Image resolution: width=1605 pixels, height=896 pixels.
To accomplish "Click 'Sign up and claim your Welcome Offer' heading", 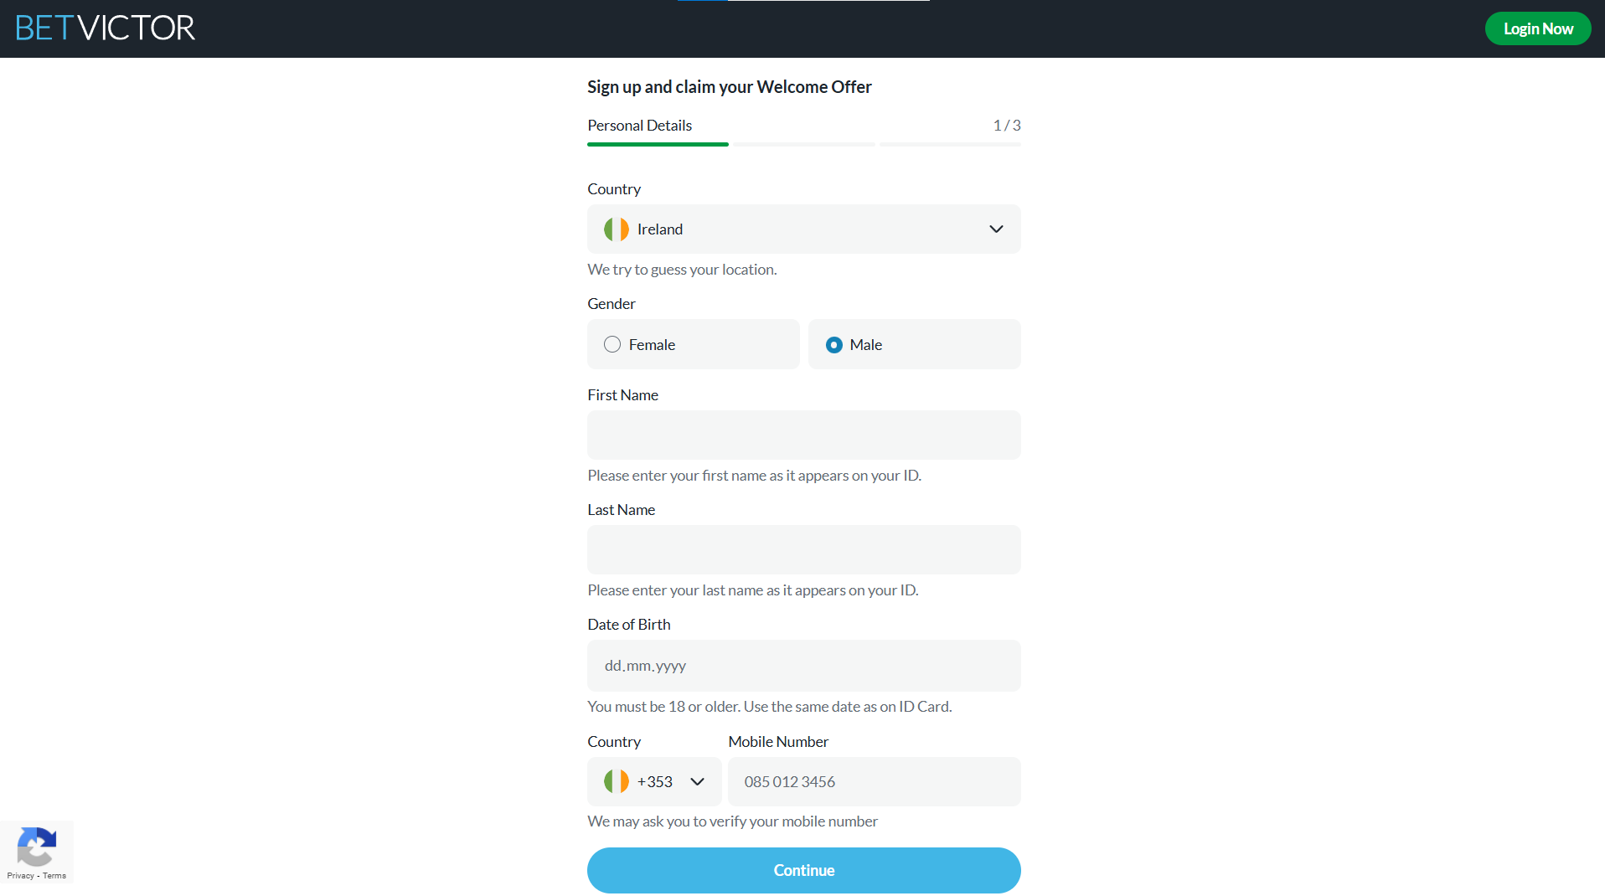I will pyautogui.click(x=730, y=87).
